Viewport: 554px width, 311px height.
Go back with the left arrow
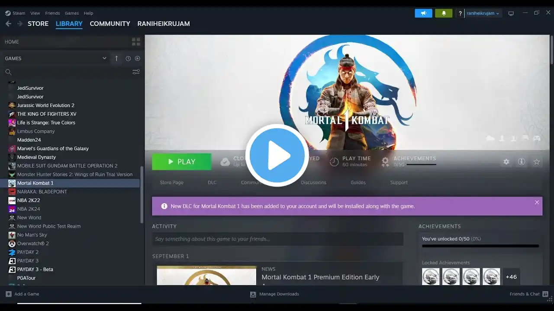(x=8, y=24)
